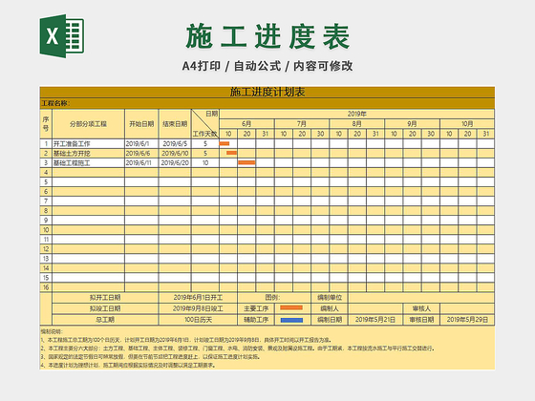
Task: Click the 拟竣工日期 label cell
Action: 105,308
